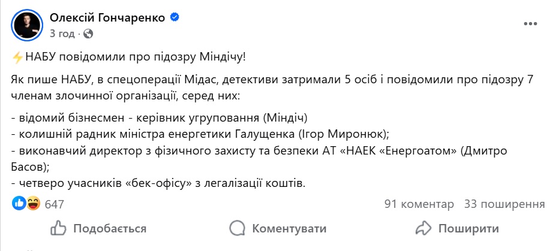Toggle like via the "Подобається" label
This screenshot has width=547, height=251.
[109, 228]
